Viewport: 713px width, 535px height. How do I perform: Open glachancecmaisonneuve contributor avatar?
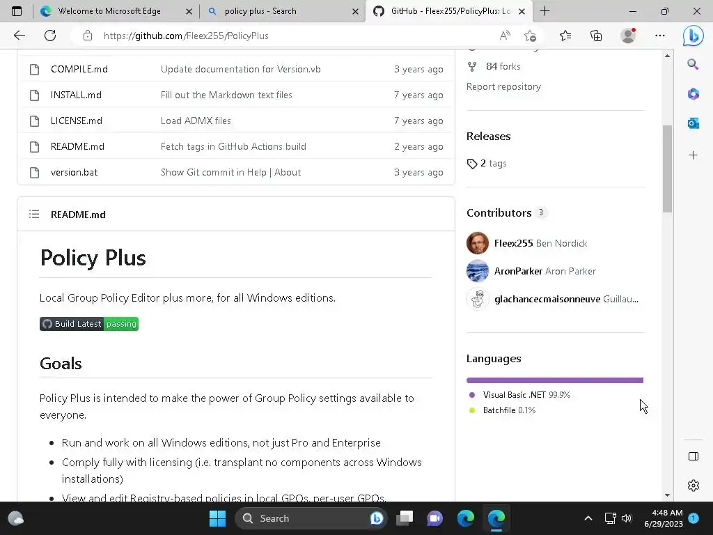478,299
